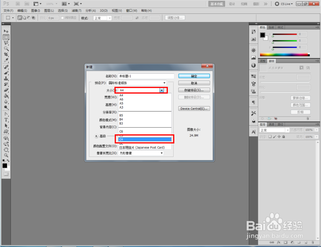
Task: Open the Character panel icon
Action: coord(254,132)
